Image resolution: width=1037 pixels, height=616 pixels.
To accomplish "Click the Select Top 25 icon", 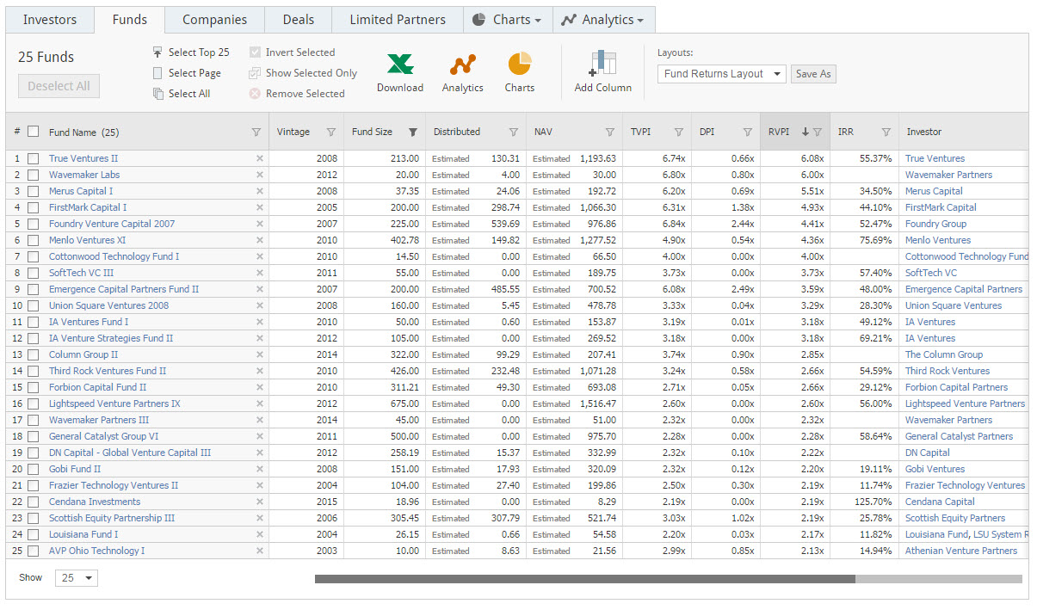I will 157,52.
